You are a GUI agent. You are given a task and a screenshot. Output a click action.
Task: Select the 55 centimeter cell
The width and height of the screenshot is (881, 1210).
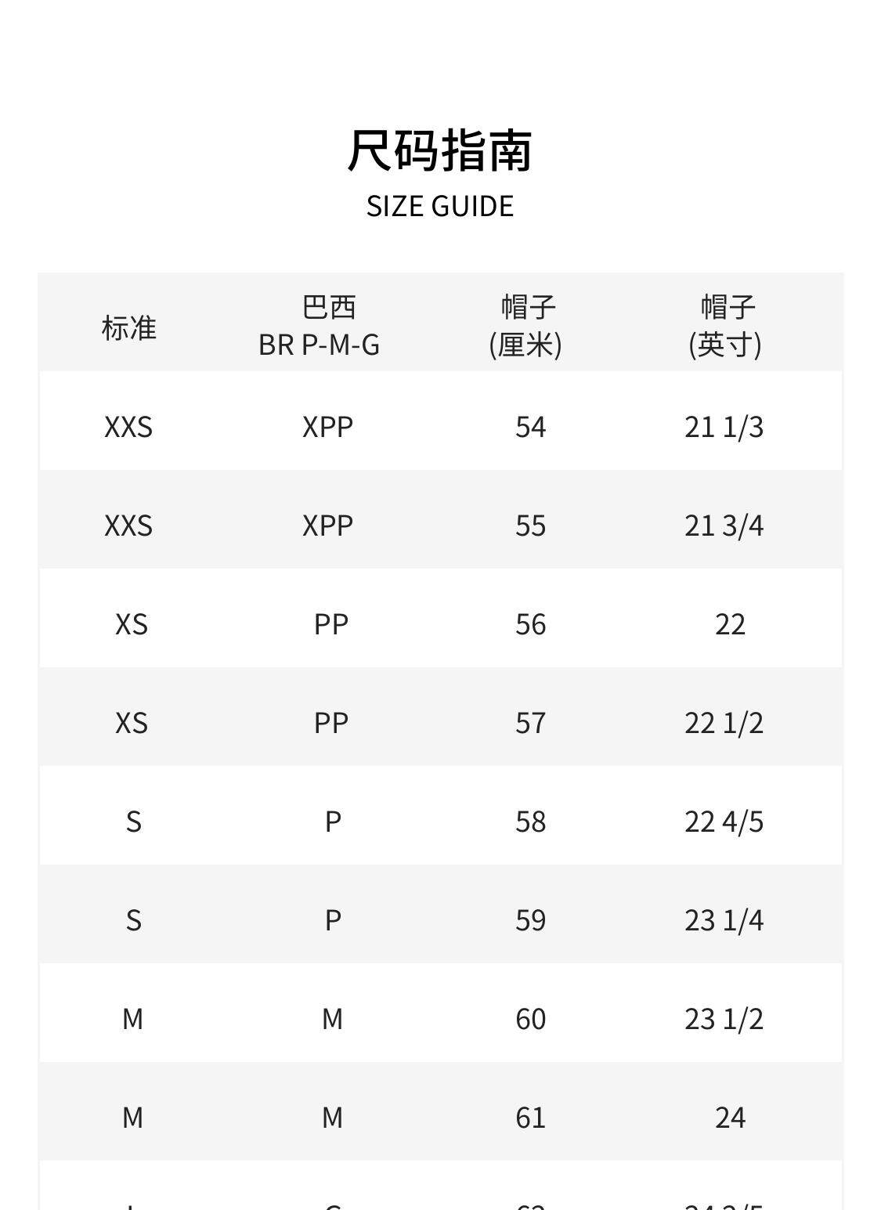click(530, 526)
